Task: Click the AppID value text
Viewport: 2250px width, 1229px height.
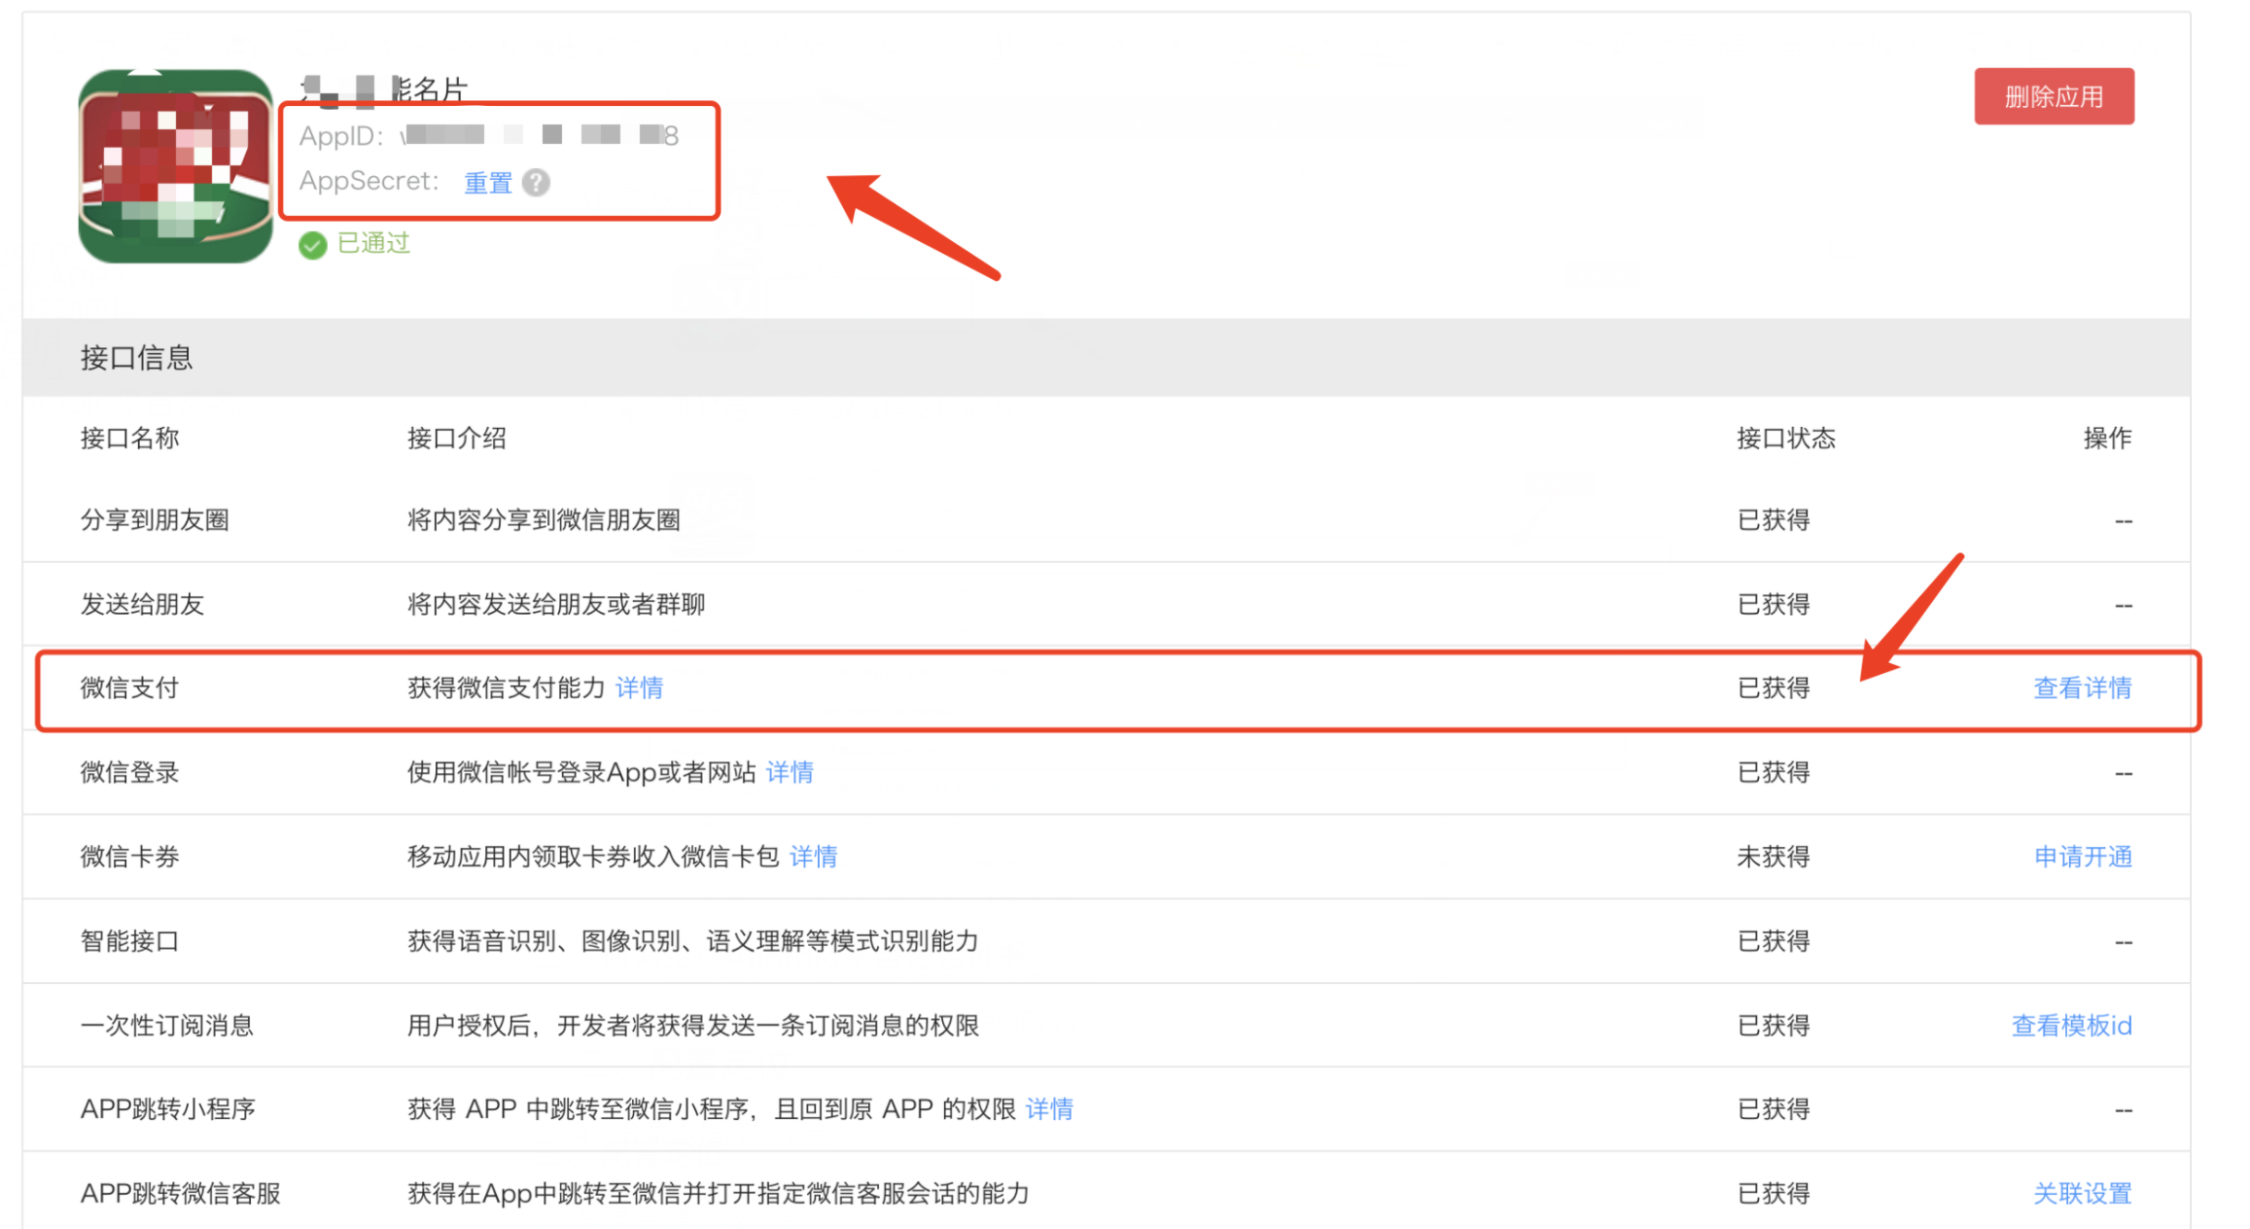Action: (541, 135)
